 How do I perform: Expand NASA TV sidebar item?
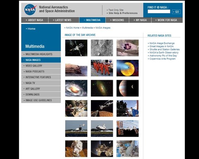pos(41,83)
